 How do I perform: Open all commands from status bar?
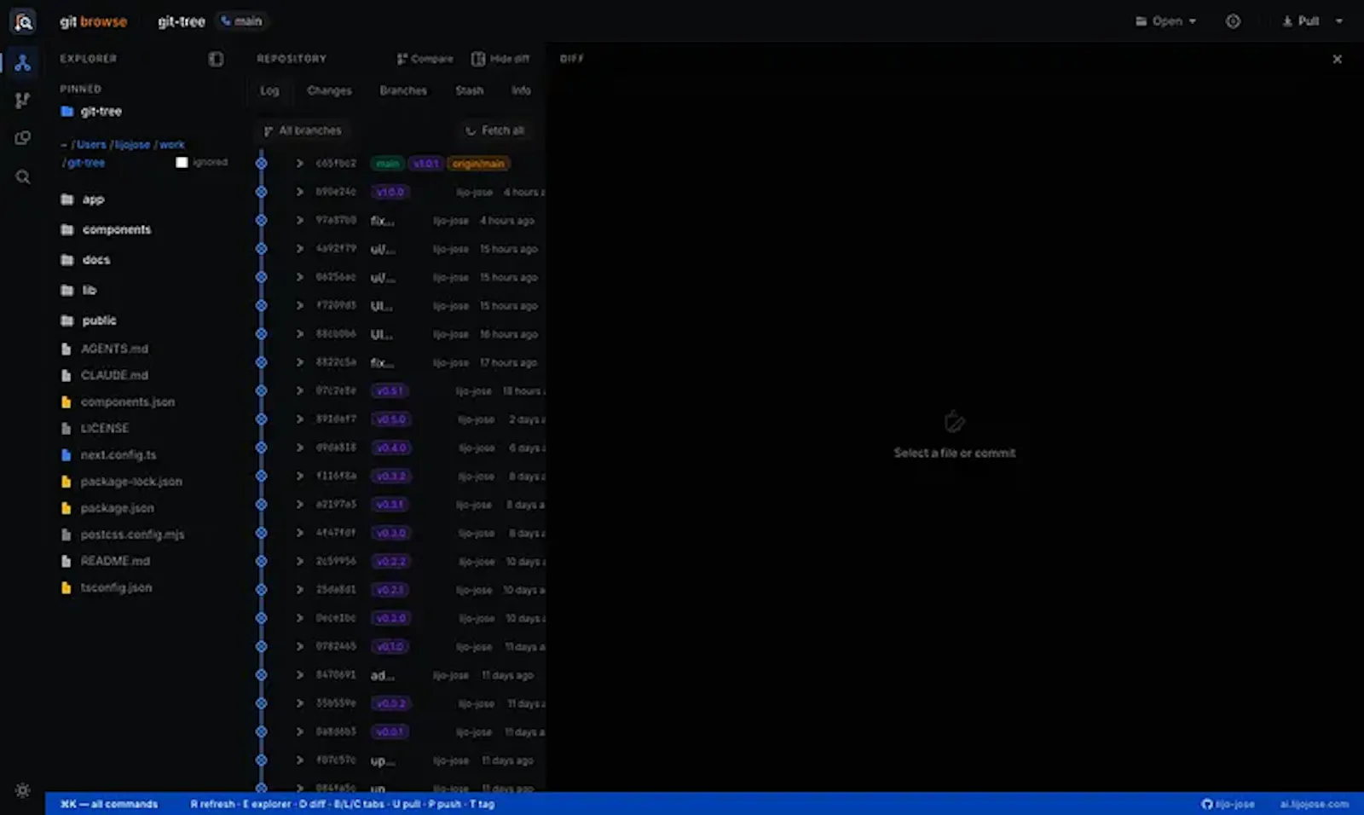109,804
